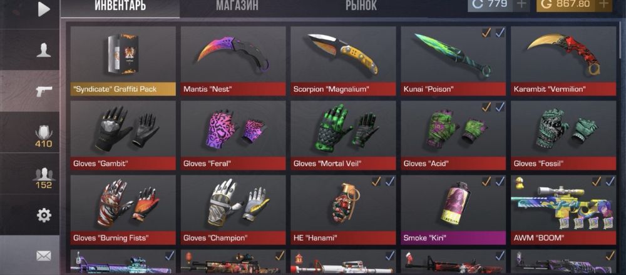Select the Karambit "Vermilion" knife
This screenshot has width=626, height=275.
coord(563,61)
